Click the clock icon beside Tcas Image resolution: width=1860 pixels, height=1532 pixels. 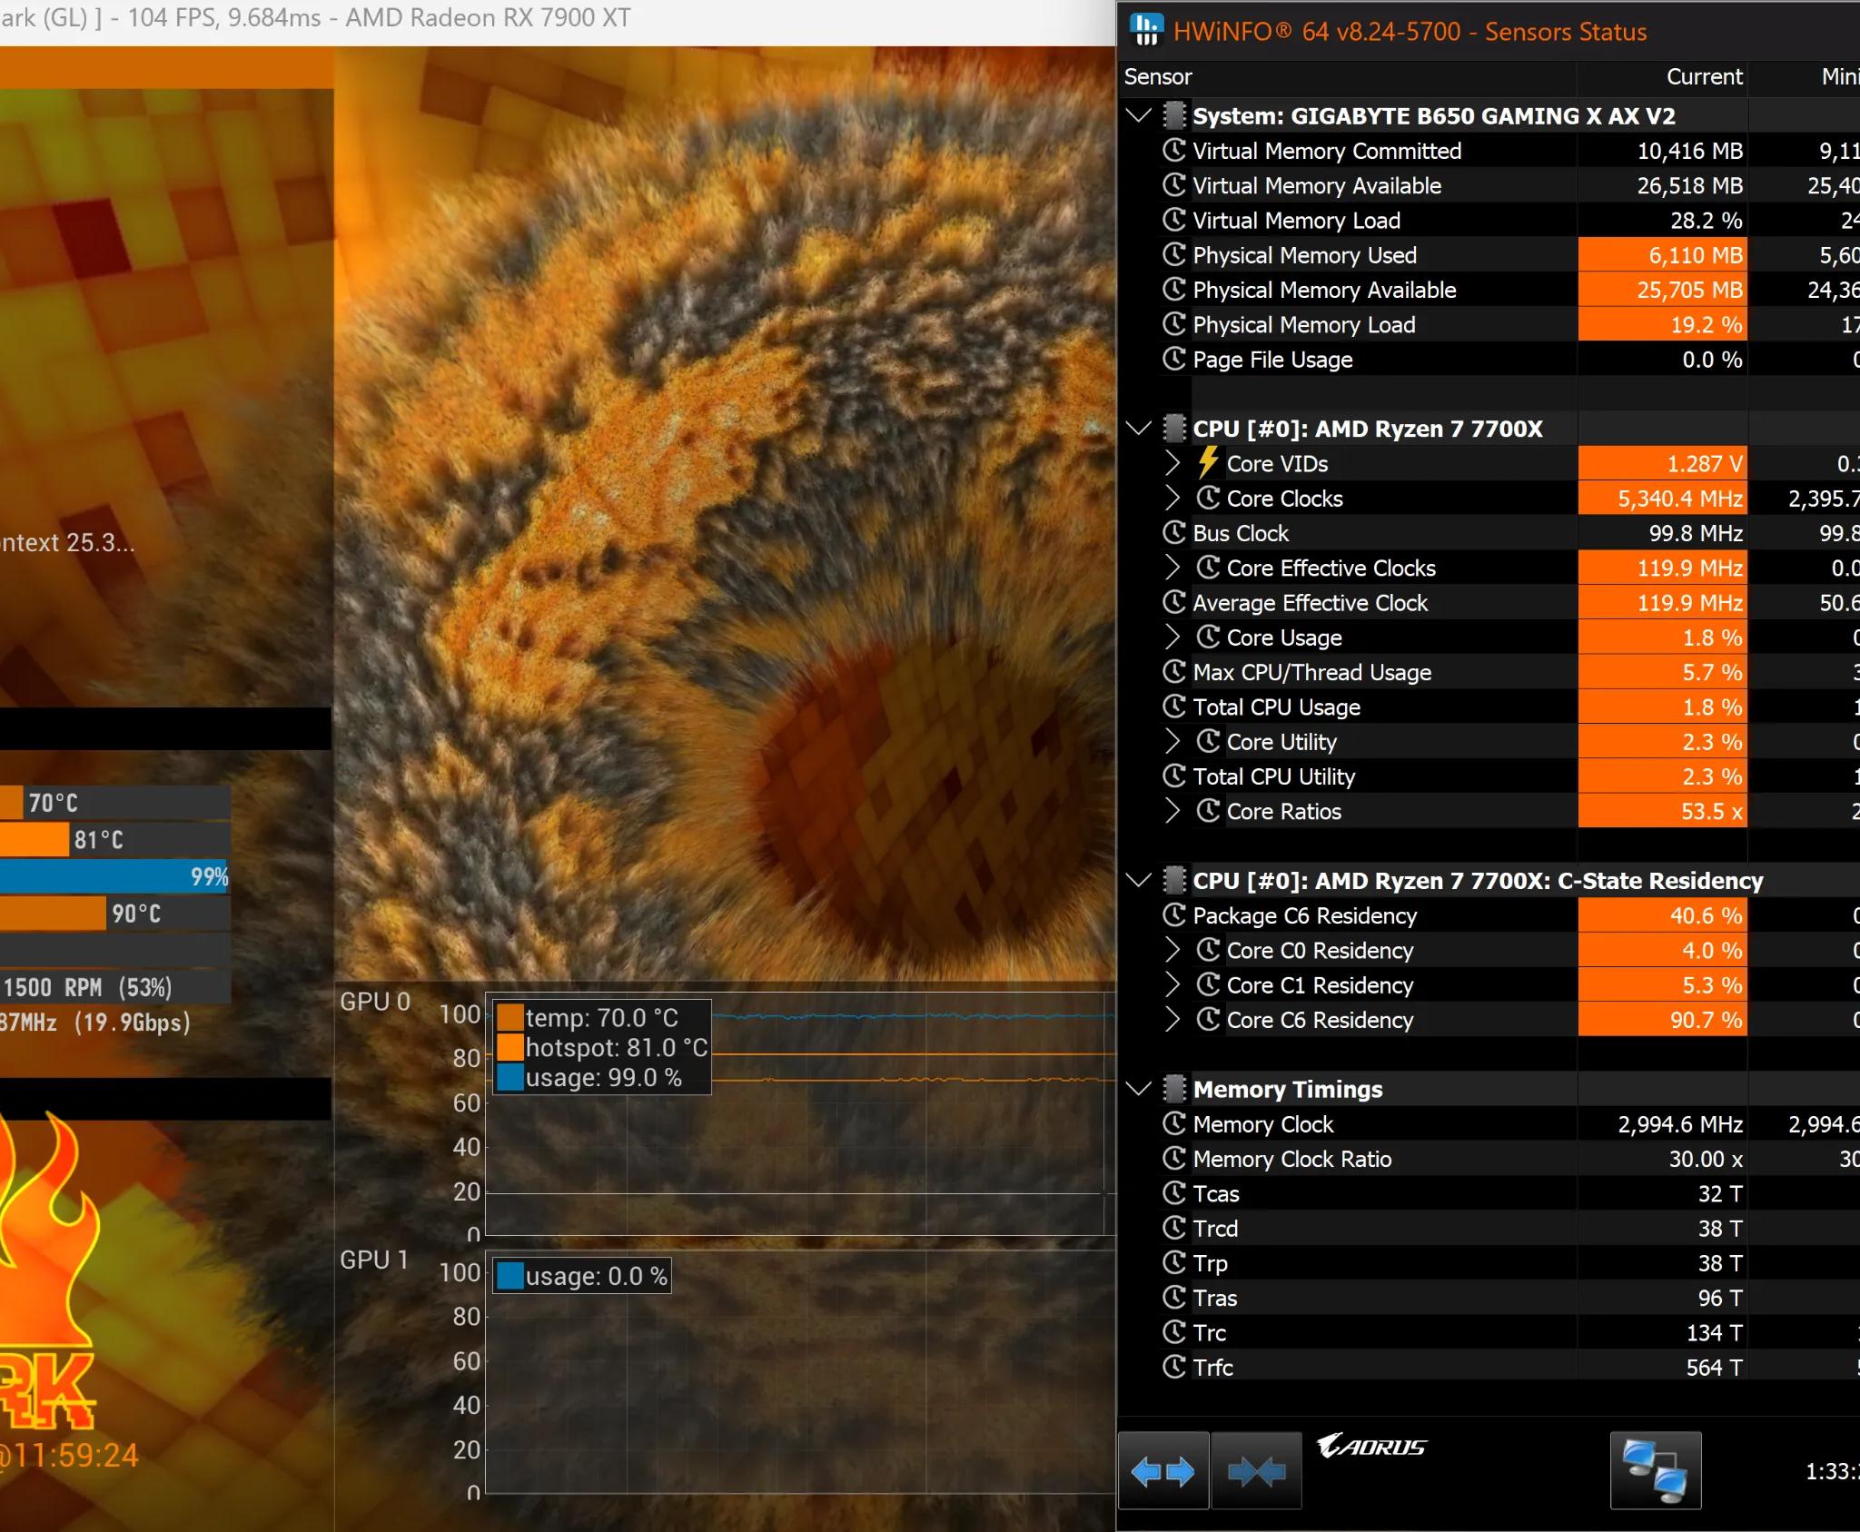click(x=1174, y=1193)
